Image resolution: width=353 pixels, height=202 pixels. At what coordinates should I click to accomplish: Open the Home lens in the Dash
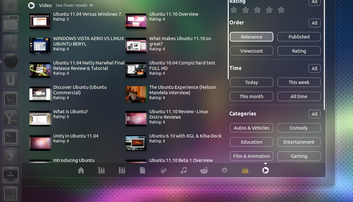(81, 170)
